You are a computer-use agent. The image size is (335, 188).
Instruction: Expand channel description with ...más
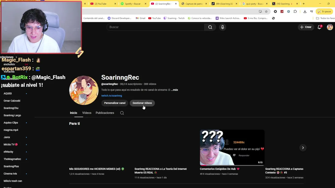tap(174, 90)
